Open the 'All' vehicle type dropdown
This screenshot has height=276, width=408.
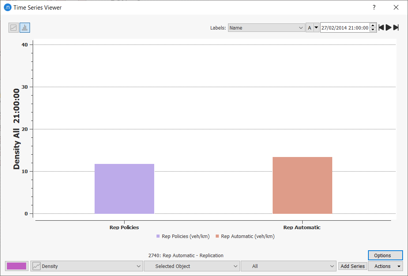point(288,266)
